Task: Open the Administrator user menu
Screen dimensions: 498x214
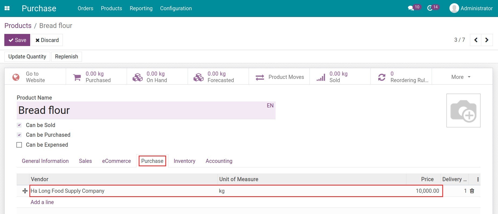Action: click(471, 8)
